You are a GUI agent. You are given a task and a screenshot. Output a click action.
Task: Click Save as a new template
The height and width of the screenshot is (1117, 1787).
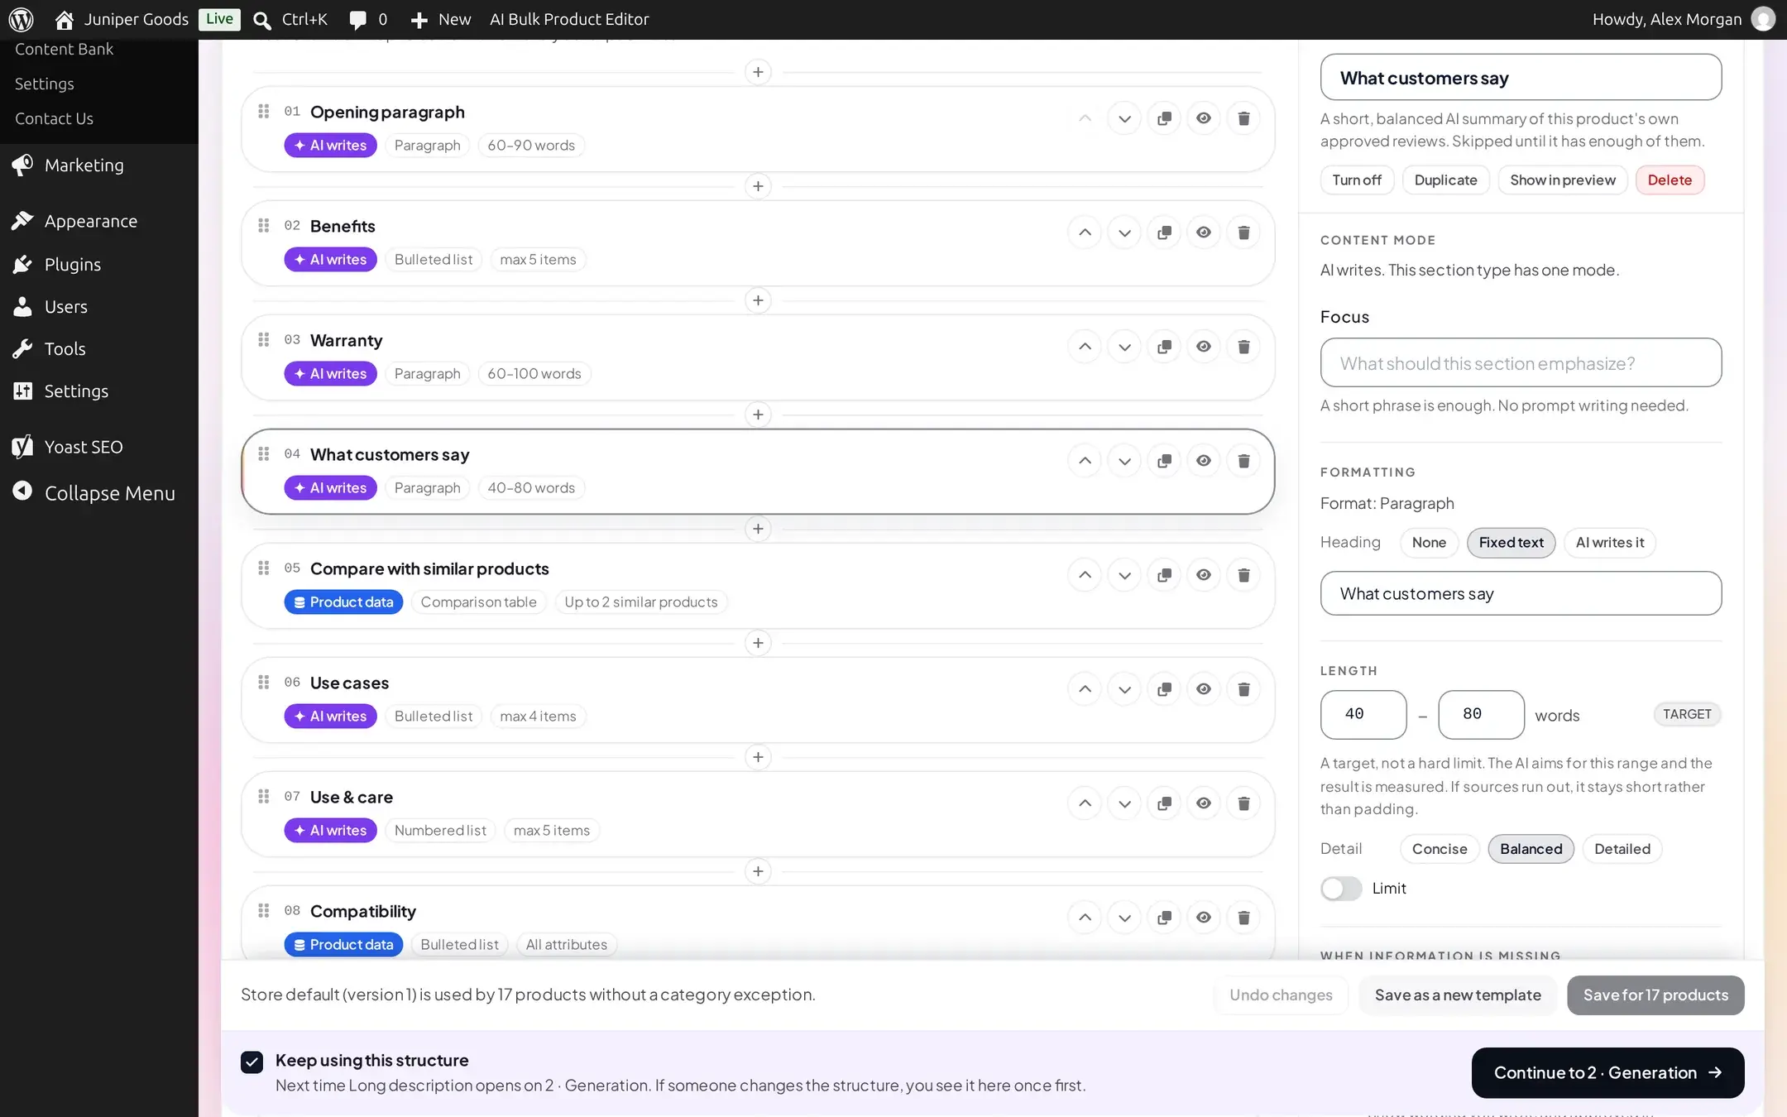(x=1458, y=995)
